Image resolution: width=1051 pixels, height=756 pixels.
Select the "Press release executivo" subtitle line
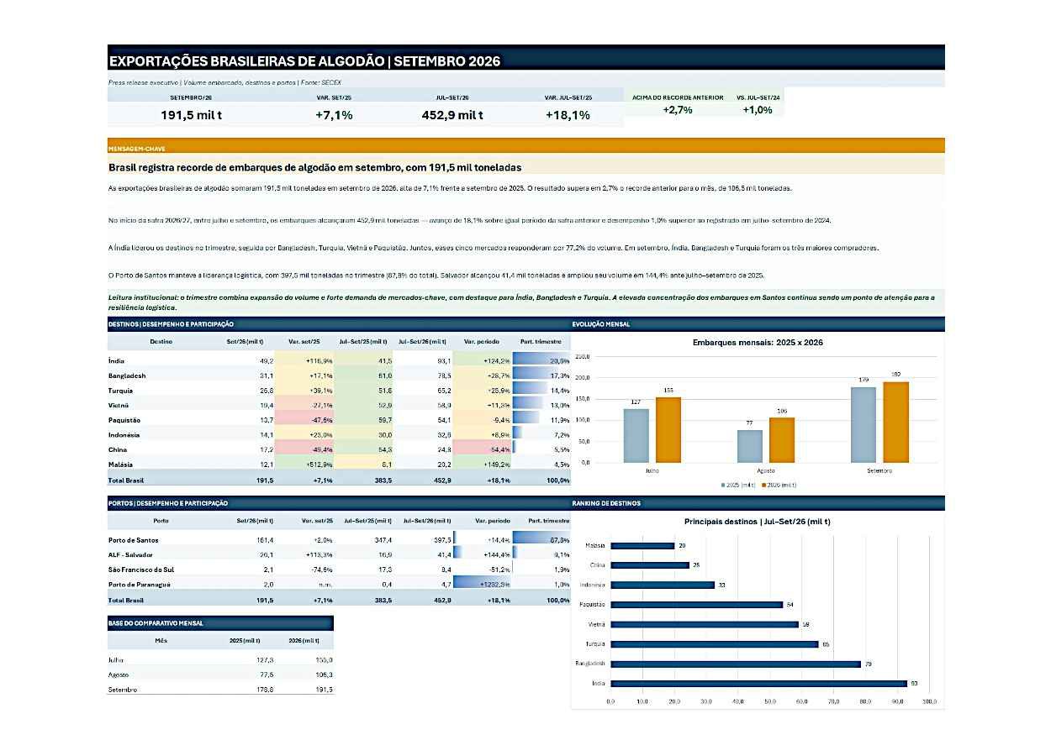coord(224,82)
